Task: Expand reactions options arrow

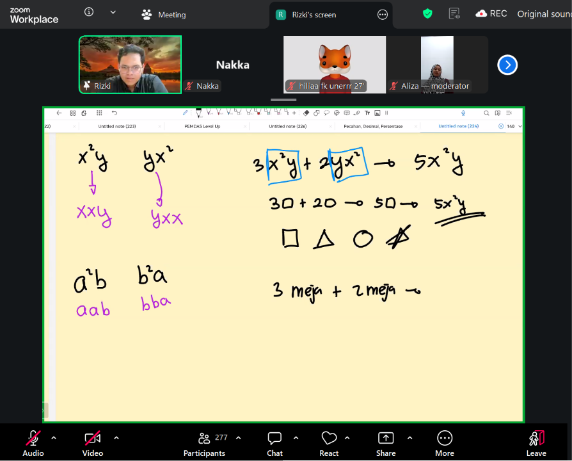Action: click(x=347, y=438)
